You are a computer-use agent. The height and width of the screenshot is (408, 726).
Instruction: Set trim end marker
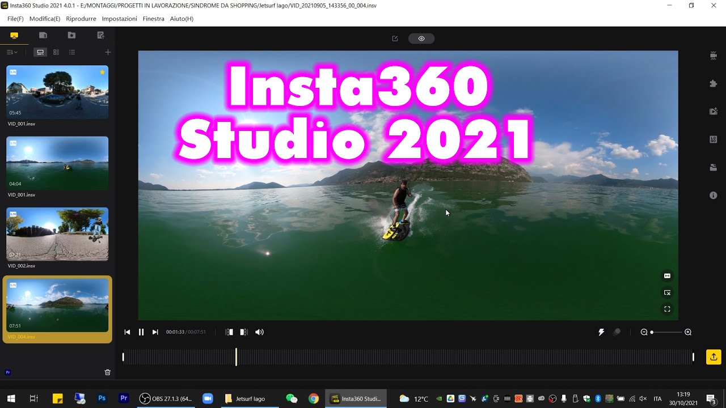243,332
